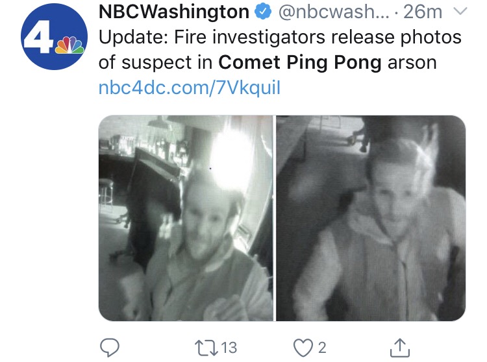View the right suspect photo in vest

(x=371, y=218)
